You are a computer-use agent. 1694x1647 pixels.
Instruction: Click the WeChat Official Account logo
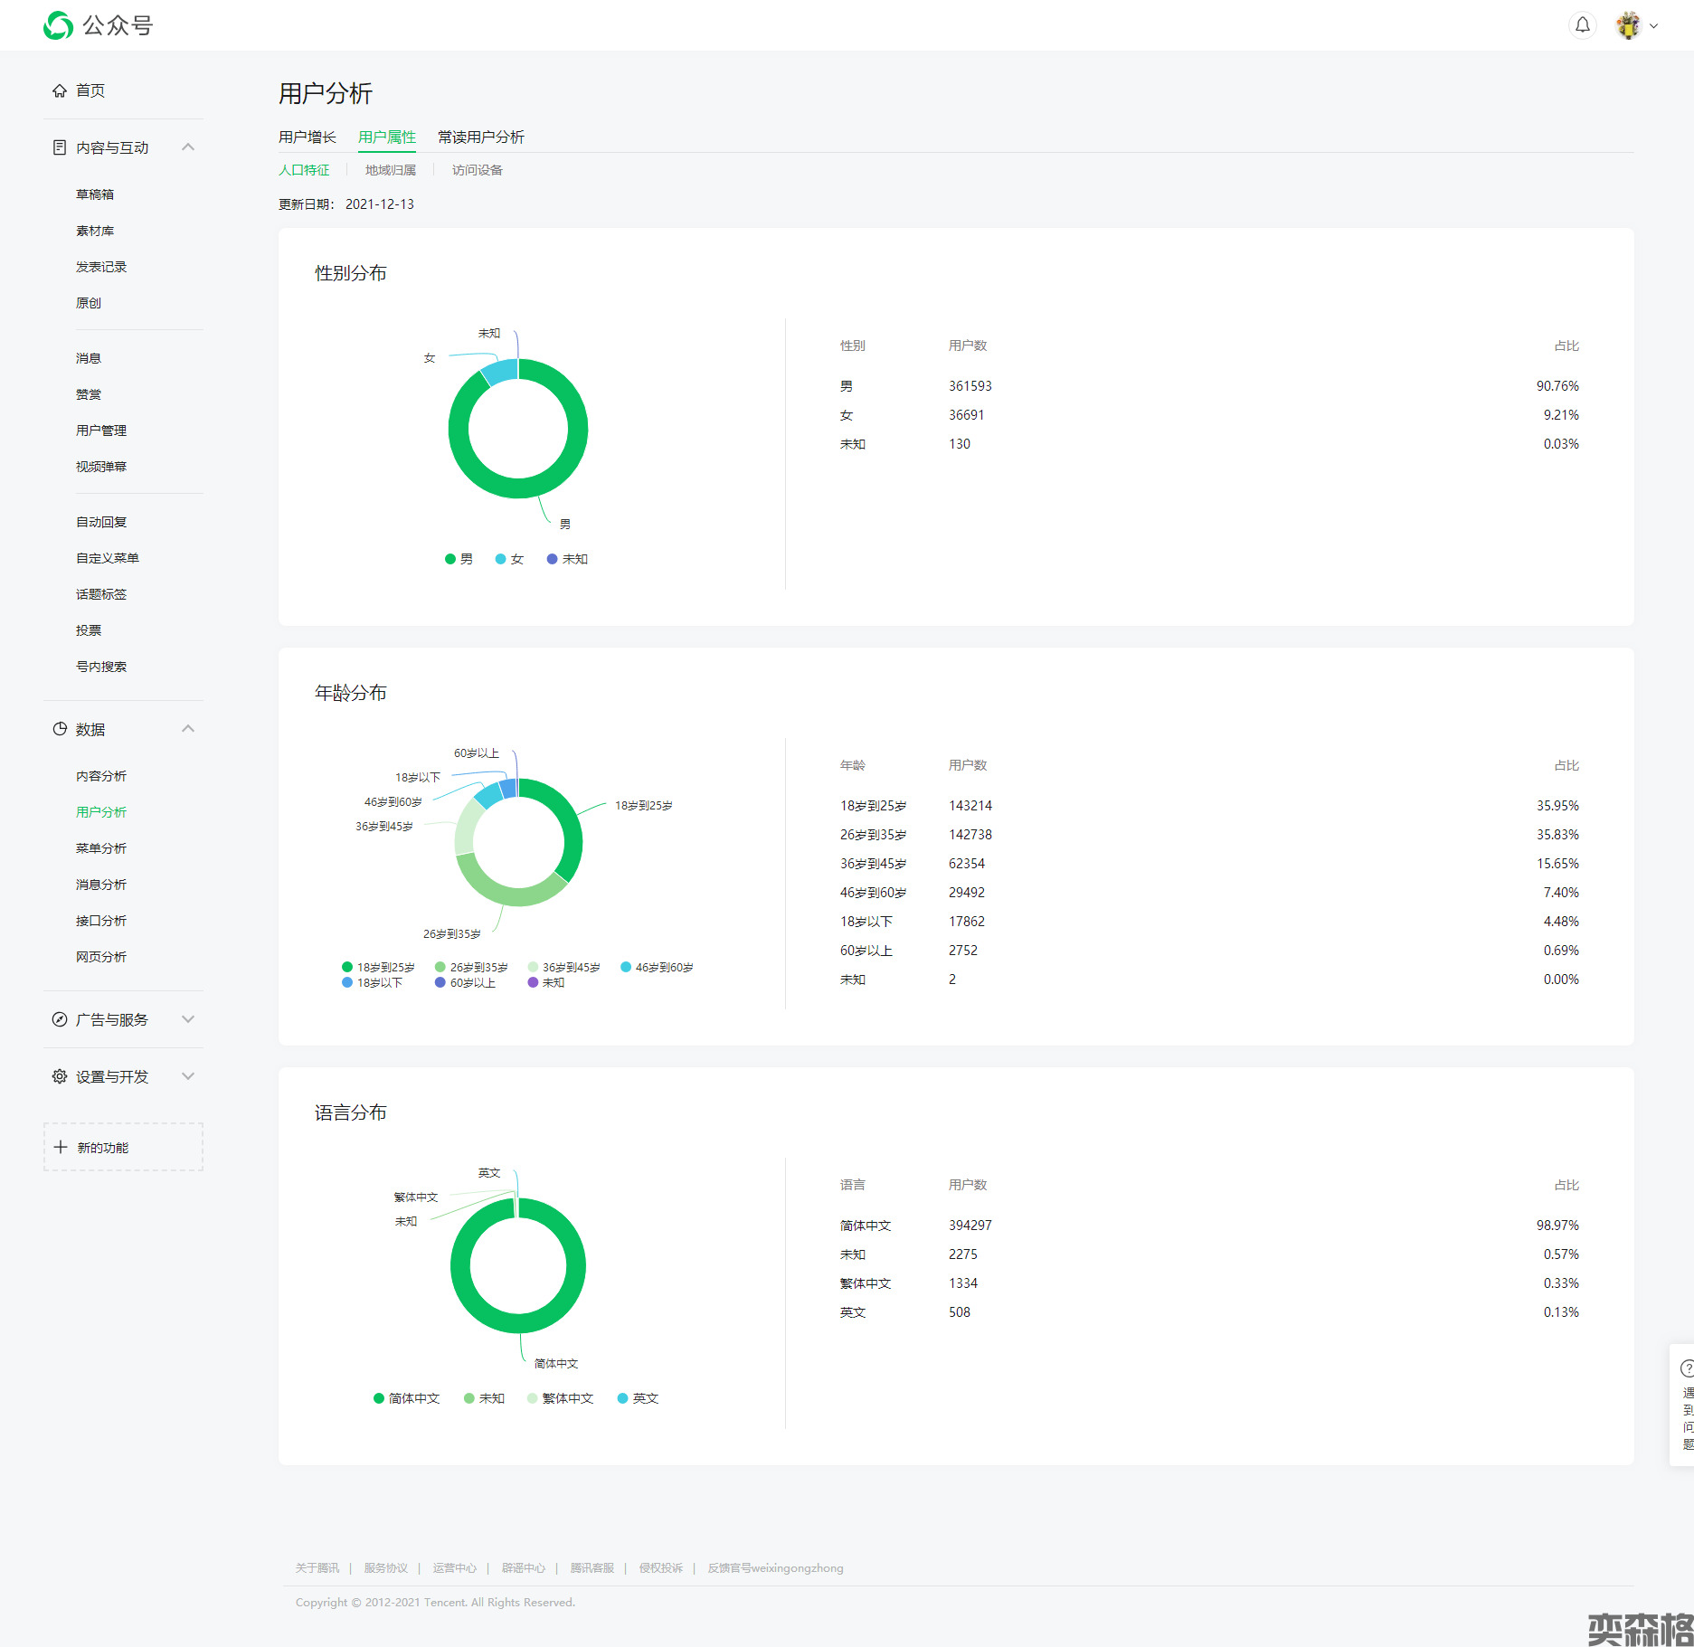[x=59, y=25]
